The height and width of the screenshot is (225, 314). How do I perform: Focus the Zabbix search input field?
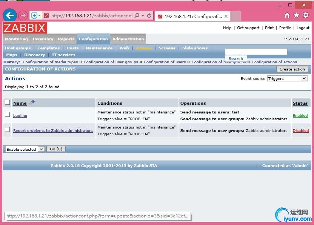click(256, 52)
